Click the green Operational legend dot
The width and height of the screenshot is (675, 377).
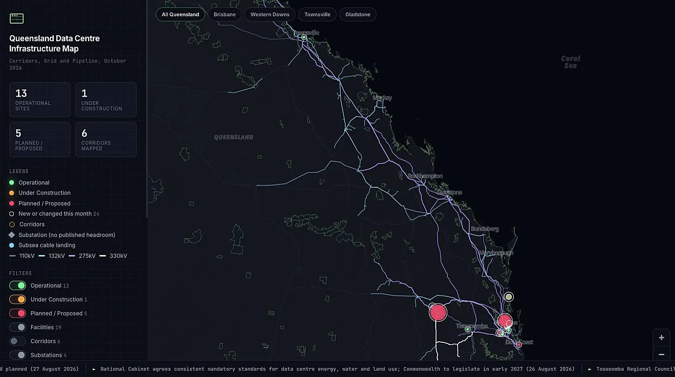pyautogui.click(x=12, y=182)
